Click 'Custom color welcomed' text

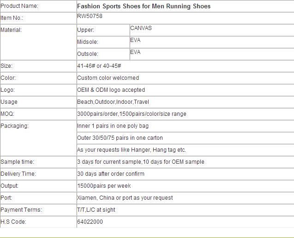[x=108, y=78]
